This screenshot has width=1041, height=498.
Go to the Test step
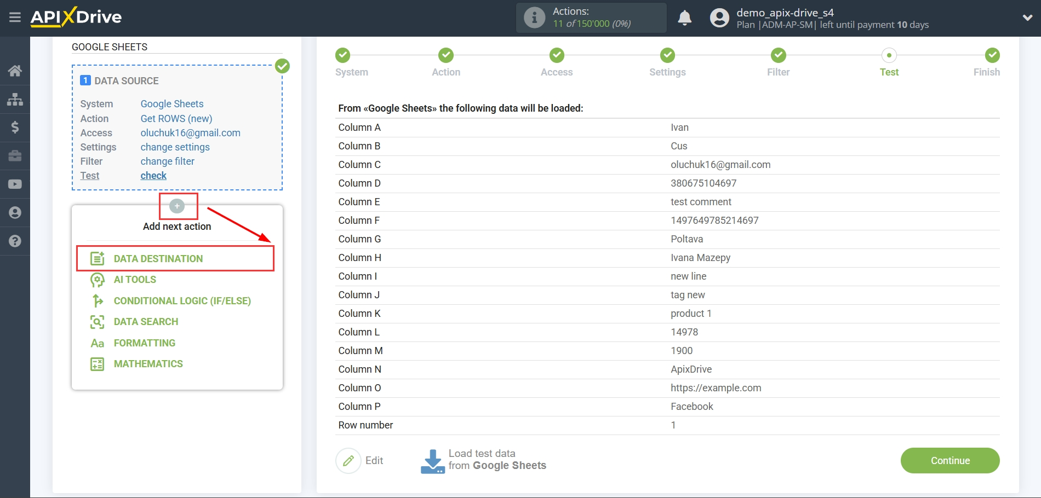[x=889, y=55]
